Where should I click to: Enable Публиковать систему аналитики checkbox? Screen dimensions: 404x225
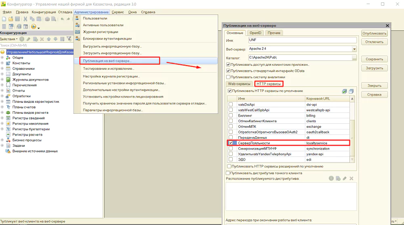(x=228, y=77)
